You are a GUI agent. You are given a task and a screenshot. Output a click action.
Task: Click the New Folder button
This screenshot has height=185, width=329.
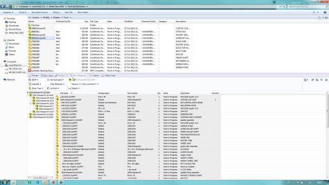click(x=83, y=12)
